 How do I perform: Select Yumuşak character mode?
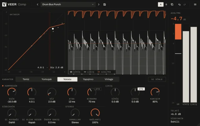pos(47,79)
